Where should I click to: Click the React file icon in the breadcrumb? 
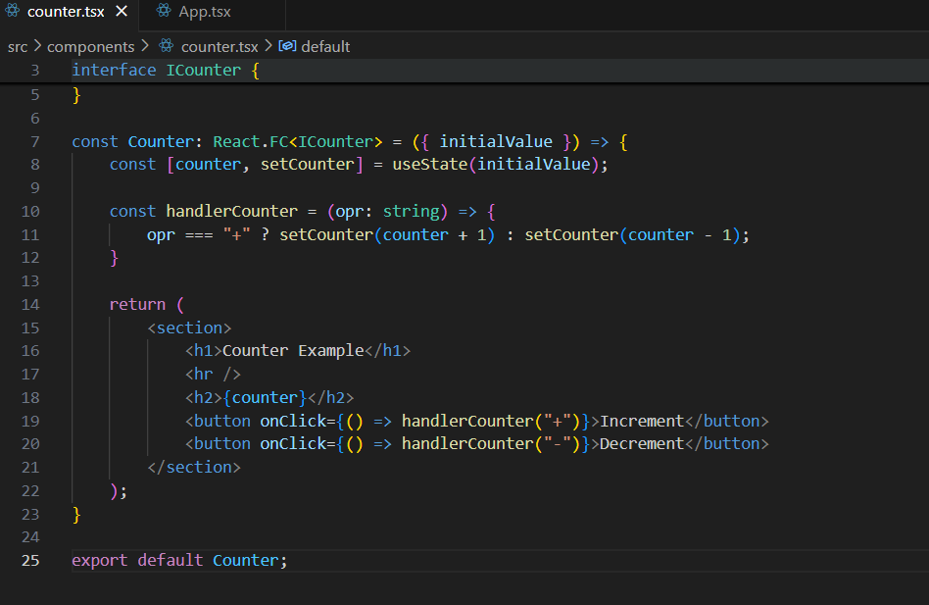[167, 46]
